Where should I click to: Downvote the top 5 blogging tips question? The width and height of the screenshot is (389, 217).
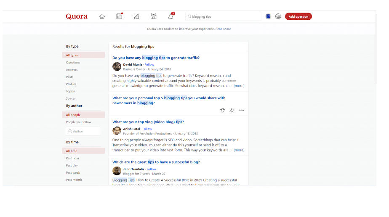pyautogui.click(x=223, y=110)
